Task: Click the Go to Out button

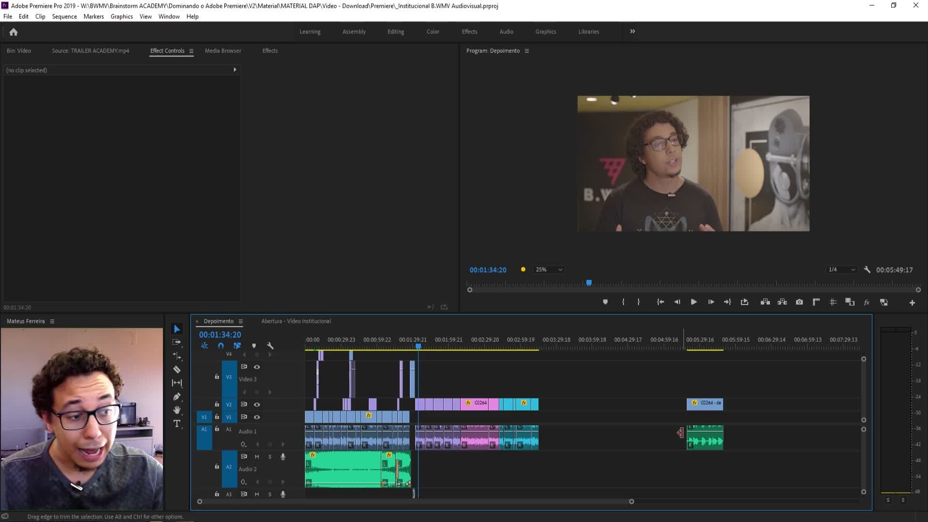Action: [727, 302]
